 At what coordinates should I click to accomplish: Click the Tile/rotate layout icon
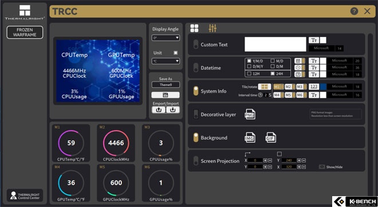pyautogui.click(x=265, y=87)
